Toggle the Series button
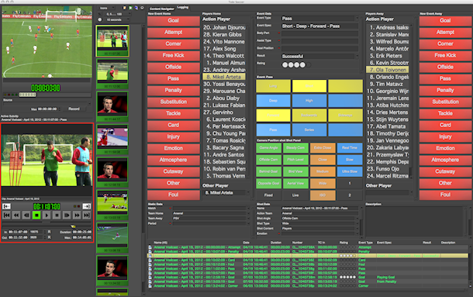The width and height of the screenshot is (473, 297). [x=309, y=130]
